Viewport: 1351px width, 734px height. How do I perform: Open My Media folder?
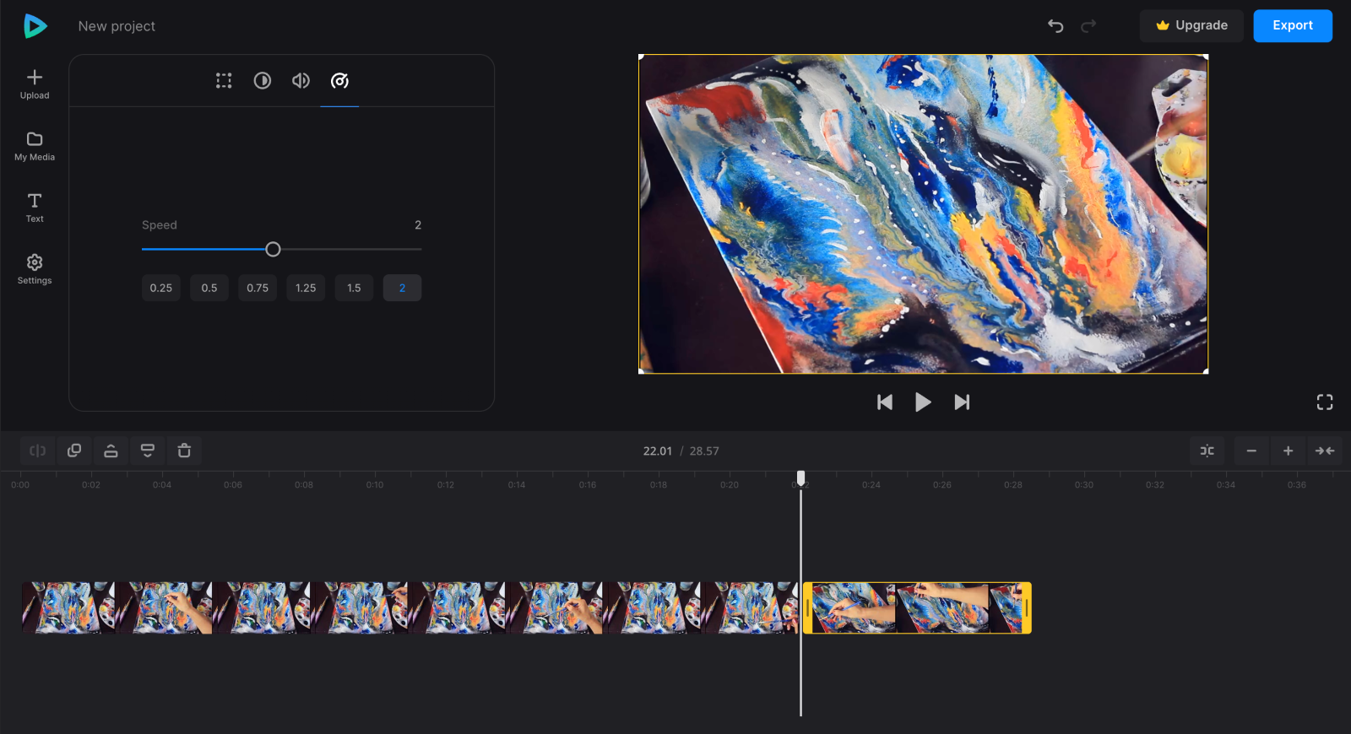35,146
